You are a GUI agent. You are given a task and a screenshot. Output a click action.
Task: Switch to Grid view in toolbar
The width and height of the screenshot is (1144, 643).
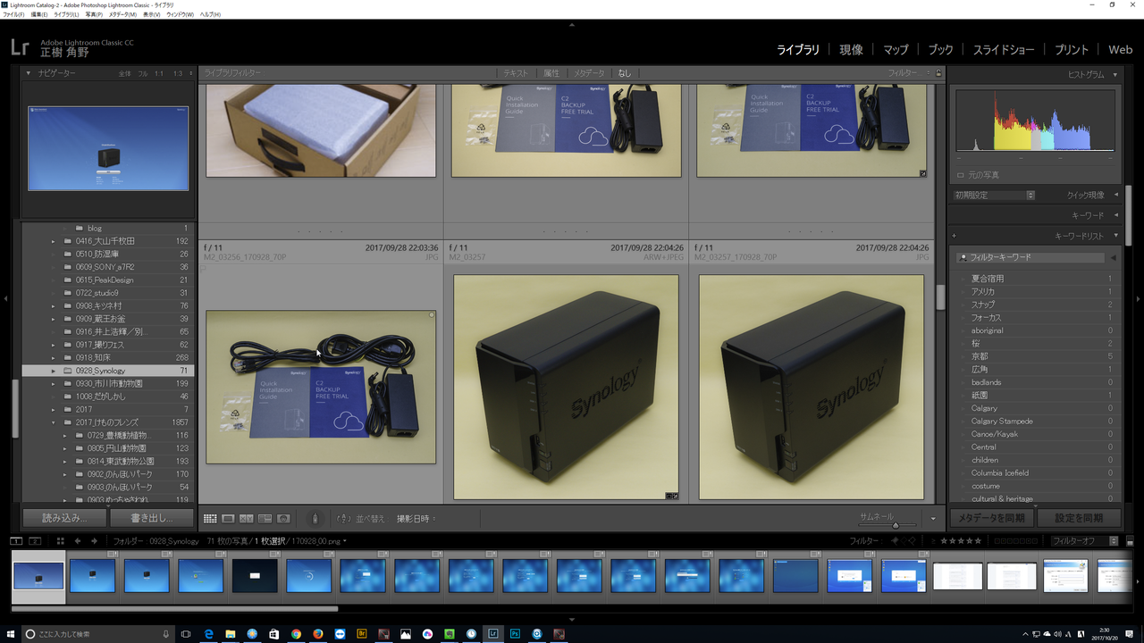pos(210,518)
